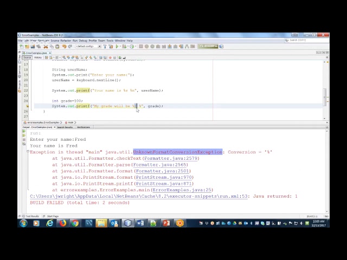Select the Output ErrorExamples (run) tab
Image resolution: width=347 pixels, height=260 pixels.
(x=37, y=127)
